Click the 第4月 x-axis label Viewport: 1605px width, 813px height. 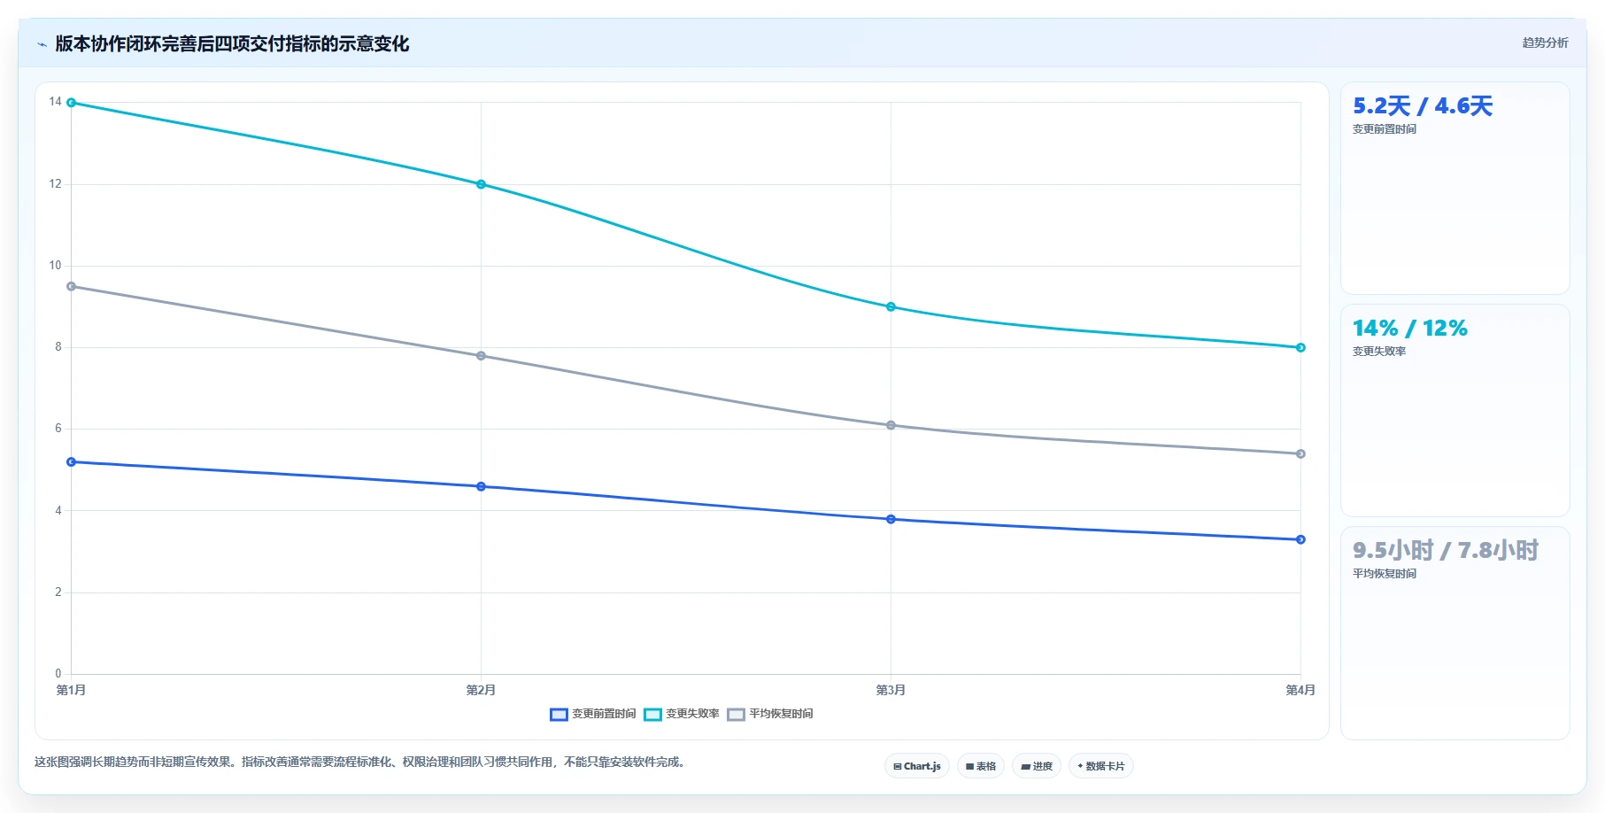point(1300,690)
